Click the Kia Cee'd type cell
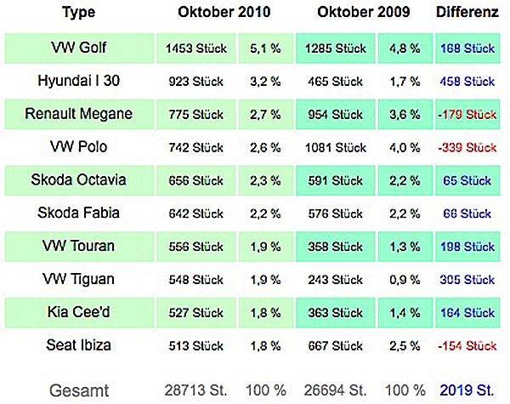 79,312
